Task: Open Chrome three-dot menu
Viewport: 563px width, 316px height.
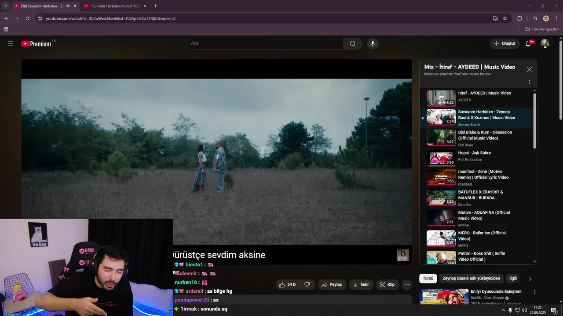Action: point(557,18)
